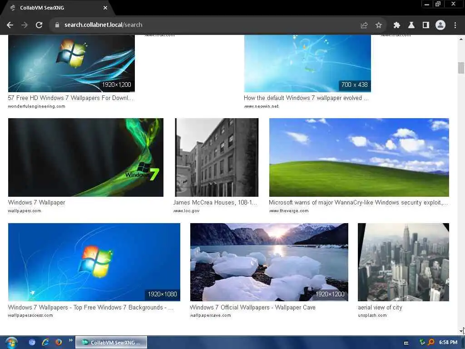
Task: Open the 1920×1200 Windows 7 logo wallpaper
Action: 71,64
